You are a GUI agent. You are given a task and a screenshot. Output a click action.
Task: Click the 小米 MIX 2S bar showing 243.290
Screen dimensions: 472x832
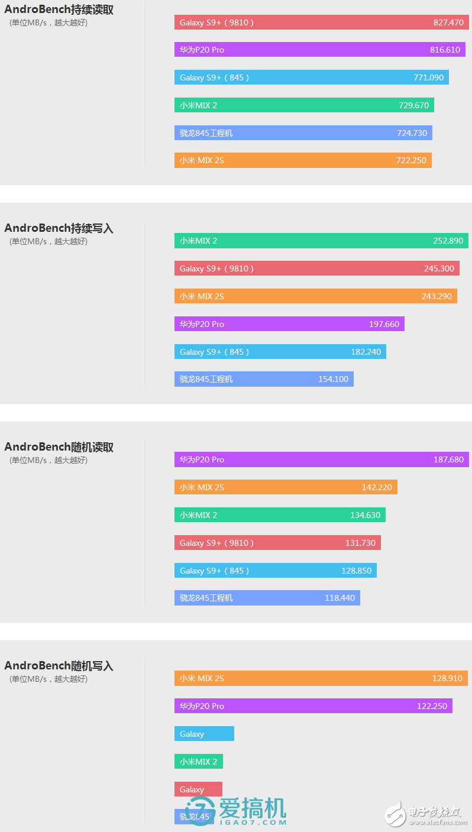pyautogui.click(x=315, y=296)
